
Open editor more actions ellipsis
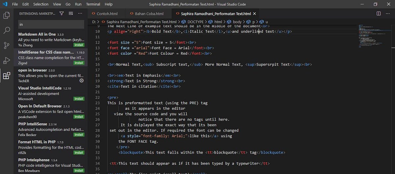coord(388,14)
